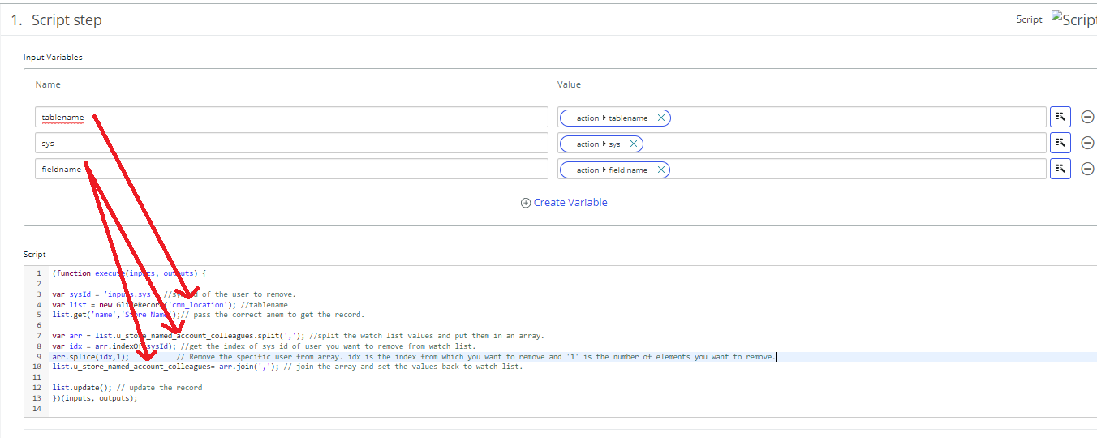This screenshot has width=1097, height=438.
Task: Select the action sys data pill
Action: coord(598,144)
